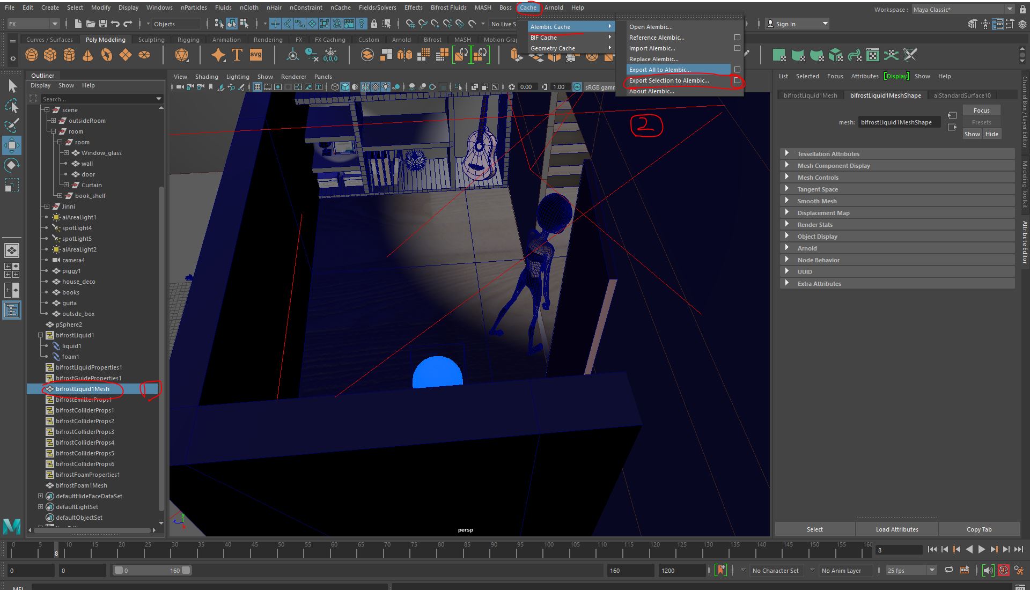This screenshot has width=1030, height=590.
Task: Expand the book_shelf node in Outliner
Action: tap(60, 196)
